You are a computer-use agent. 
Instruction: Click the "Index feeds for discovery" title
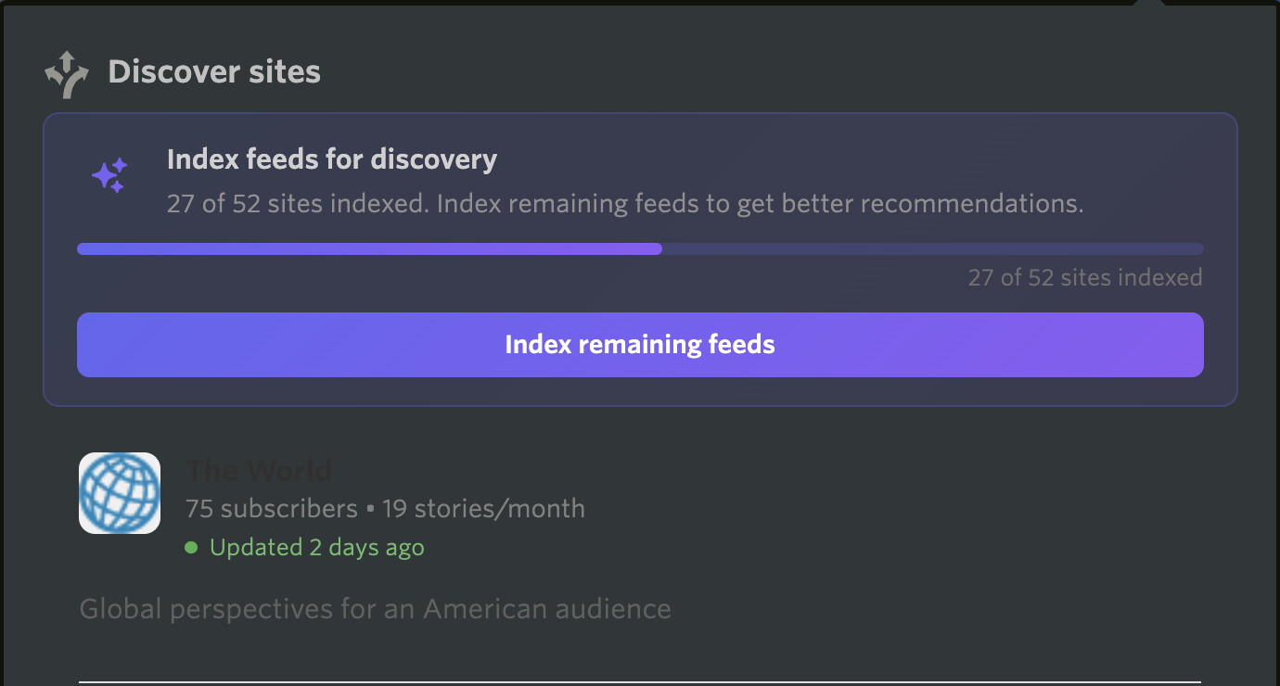point(331,159)
